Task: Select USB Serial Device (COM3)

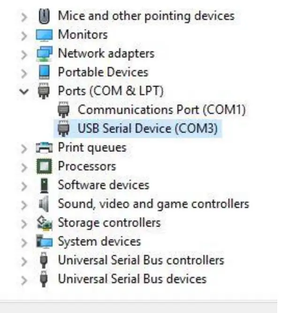Action: (148, 128)
